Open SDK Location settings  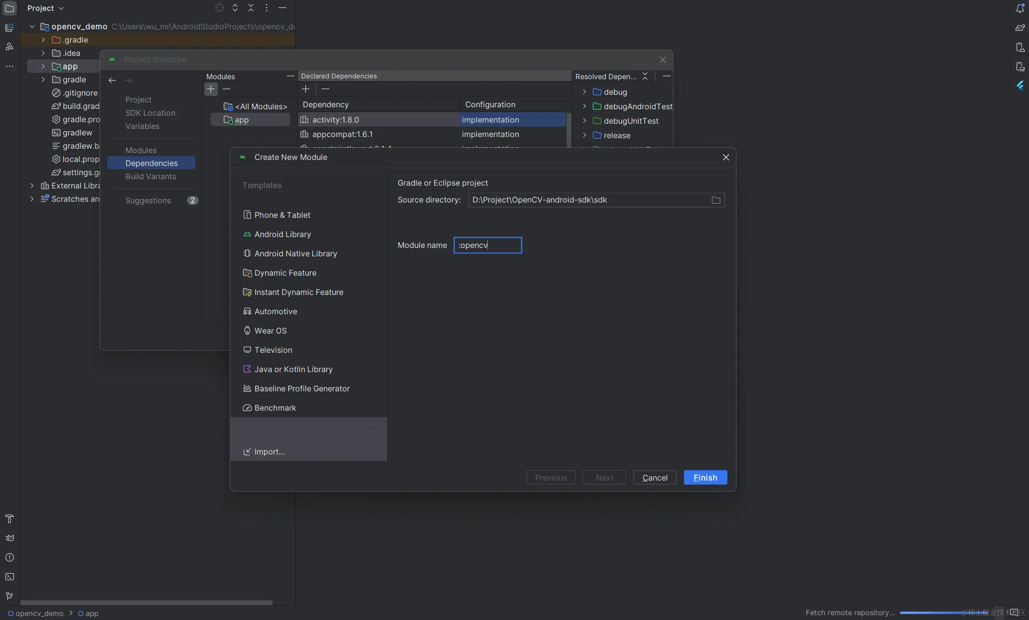tap(150, 113)
